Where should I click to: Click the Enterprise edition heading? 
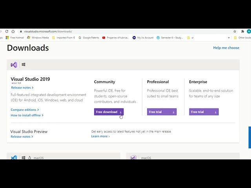198,82
